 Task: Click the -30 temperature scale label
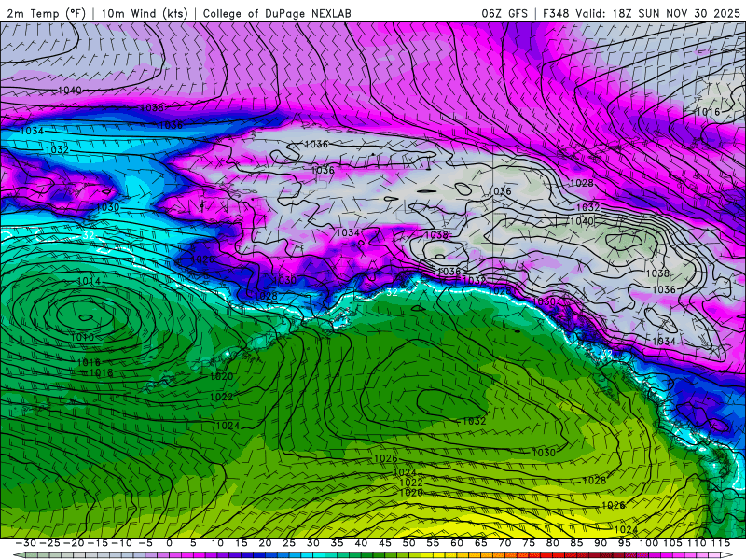point(26,543)
